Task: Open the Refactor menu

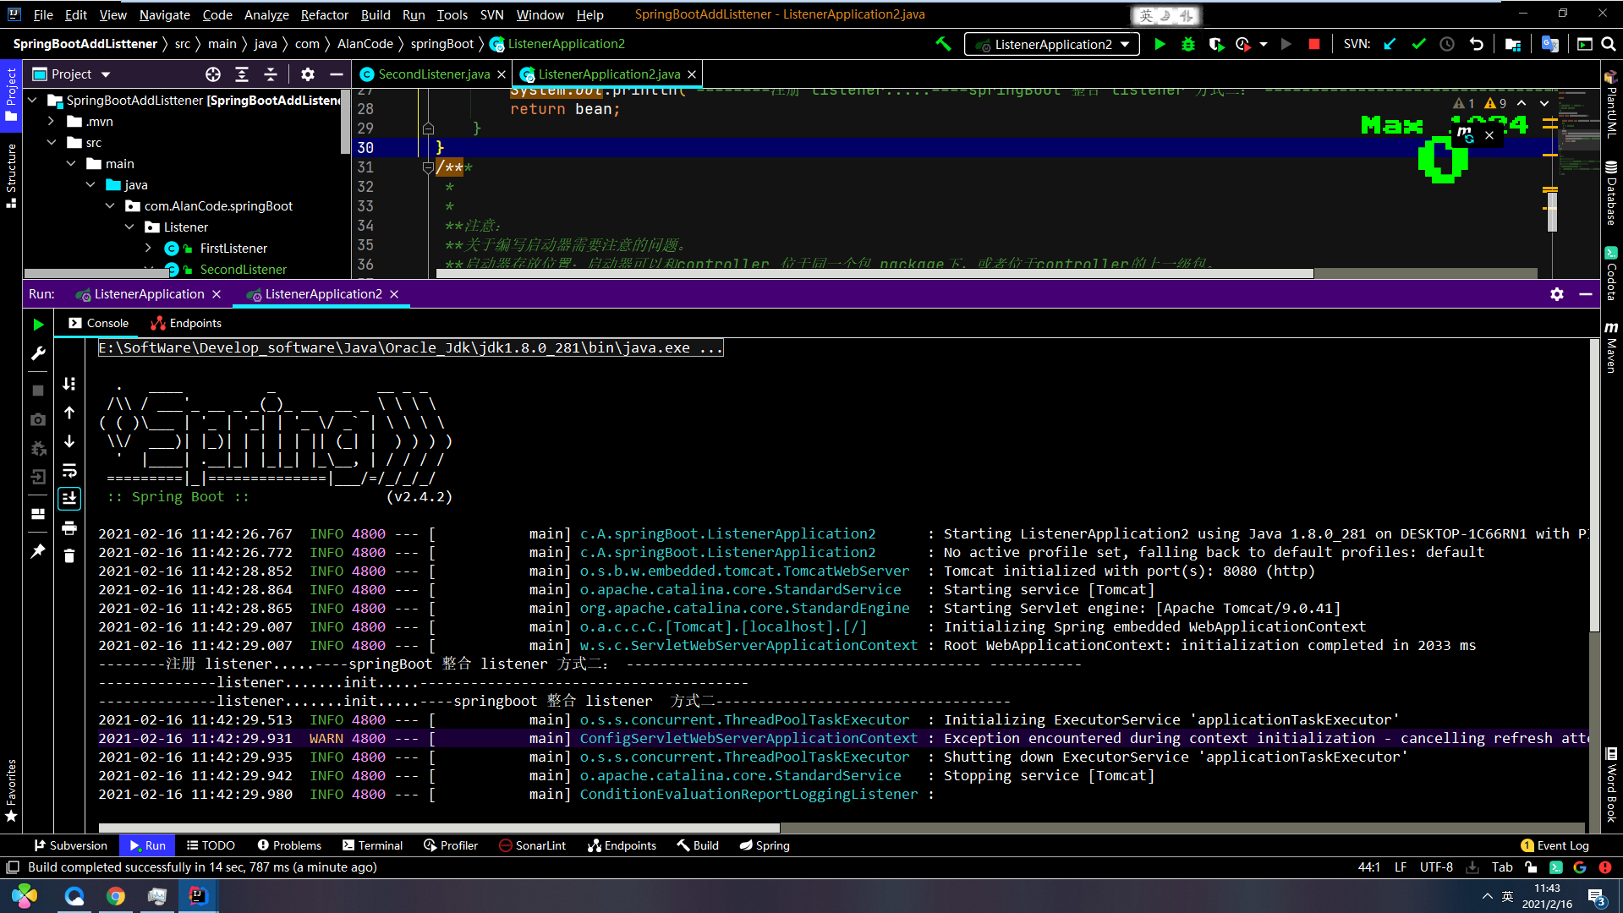Action: click(324, 14)
